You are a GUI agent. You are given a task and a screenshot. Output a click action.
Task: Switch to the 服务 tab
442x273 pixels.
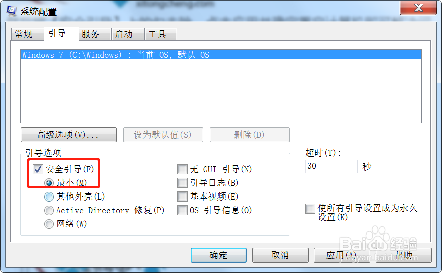click(x=90, y=34)
